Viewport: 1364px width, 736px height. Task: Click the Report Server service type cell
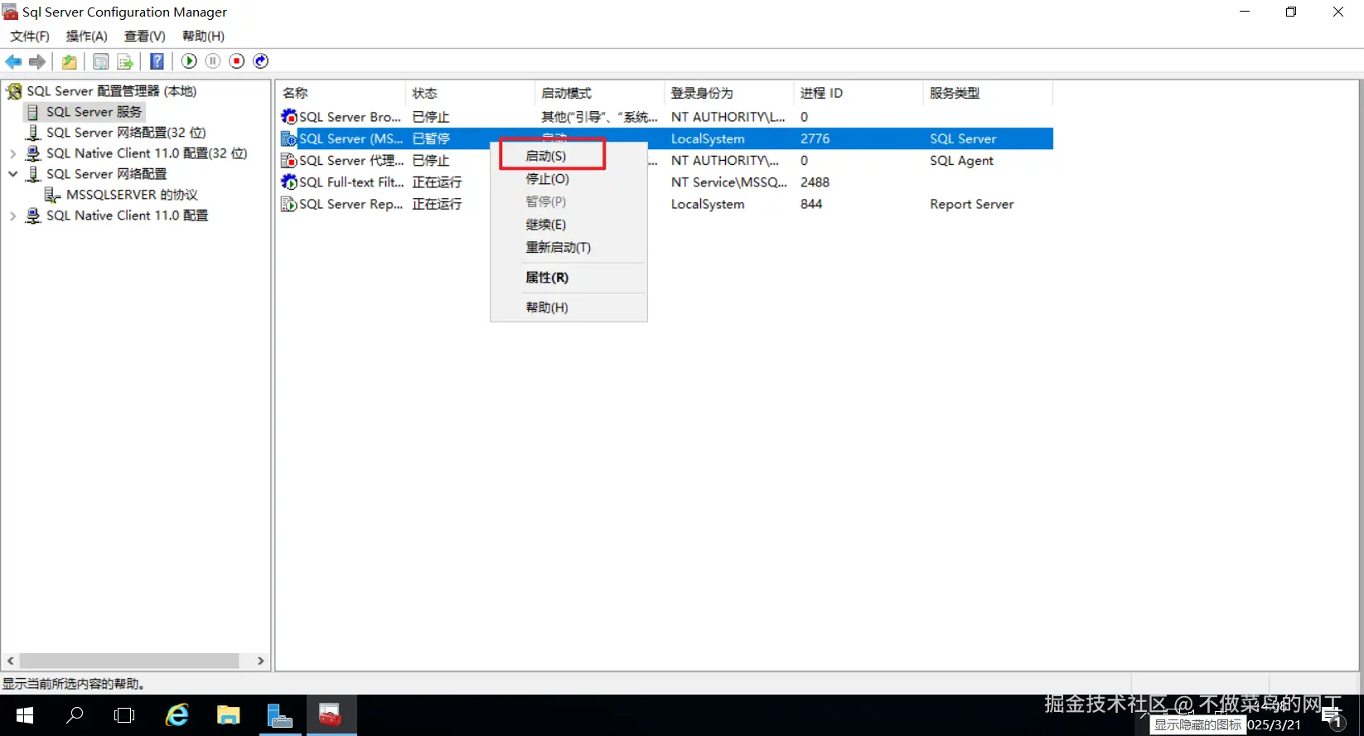[971, 204]
